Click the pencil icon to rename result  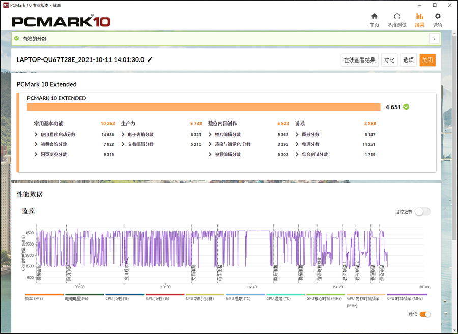click(x=150, y=60)
